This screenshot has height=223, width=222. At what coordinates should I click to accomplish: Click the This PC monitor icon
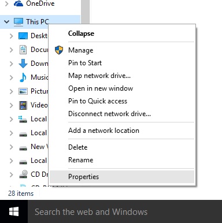(x=18, y=22)
